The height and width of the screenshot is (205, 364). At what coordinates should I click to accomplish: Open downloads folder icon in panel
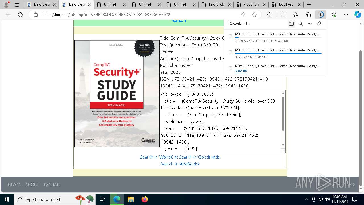pyautogui.click(x=291, y=24)
